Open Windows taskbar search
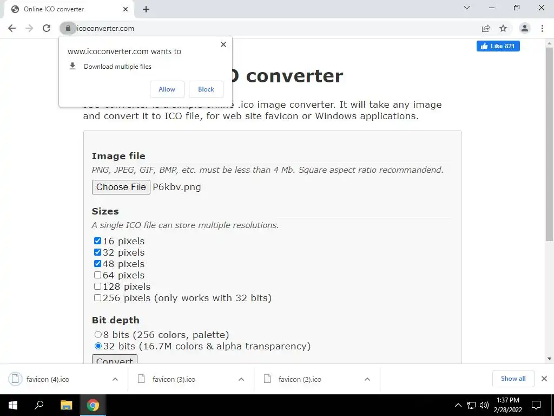This screenshot has width=554, height=416. (x=39, y=405)
